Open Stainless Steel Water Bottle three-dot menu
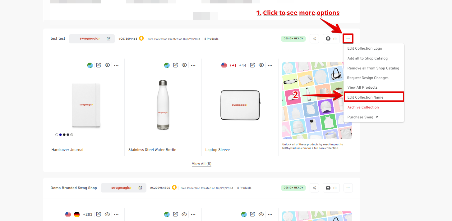Image resolution: width=452 pixels, height=221 pixels. coord(193,65)
